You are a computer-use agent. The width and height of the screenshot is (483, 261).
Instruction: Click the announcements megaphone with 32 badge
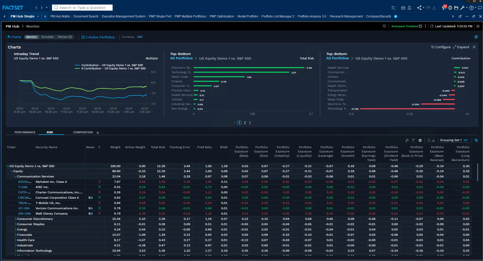pyautogui.click(x=444, y=8)
